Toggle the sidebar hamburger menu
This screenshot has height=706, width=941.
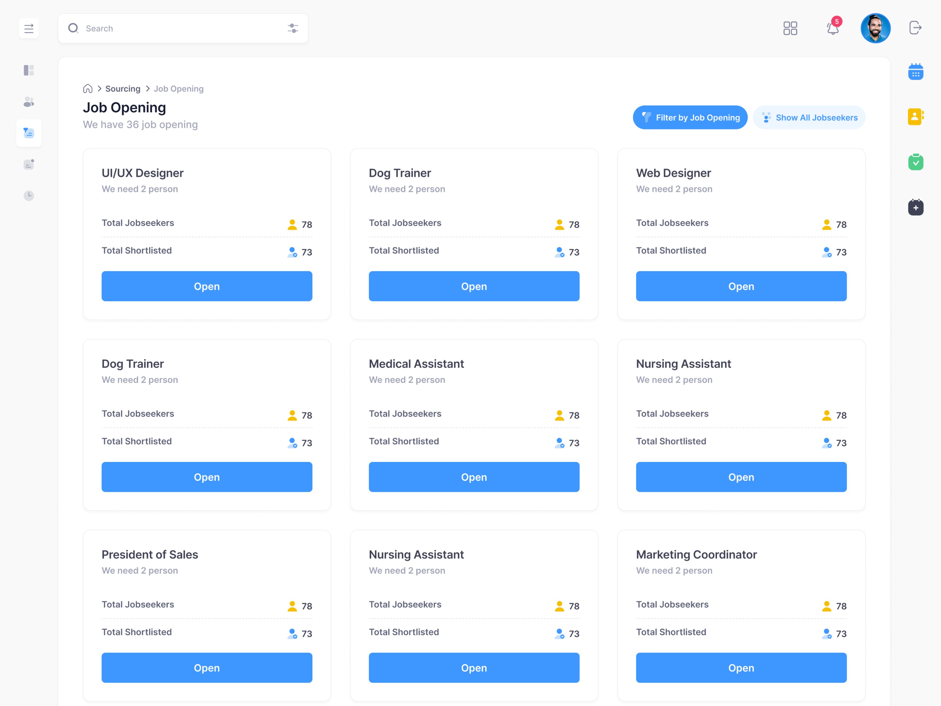point(29,29)
